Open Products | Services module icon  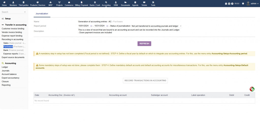38,2
